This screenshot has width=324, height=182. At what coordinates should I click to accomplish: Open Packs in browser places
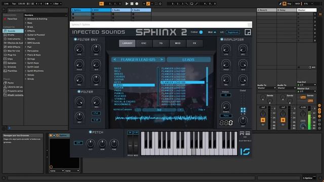point(10,83)
